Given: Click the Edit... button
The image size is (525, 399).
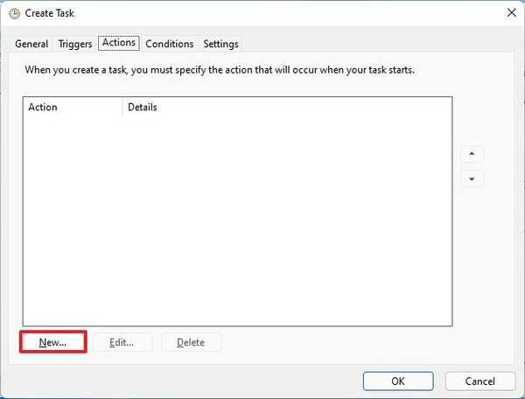Looking at the screenshot, I should click(x=122, y=342).
